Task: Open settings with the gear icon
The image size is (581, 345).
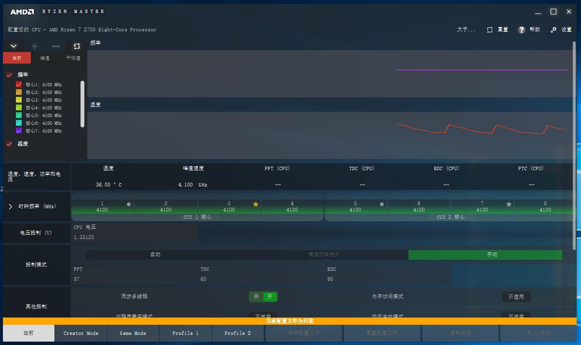Action: pyautogui.click(x=554, y=30)
